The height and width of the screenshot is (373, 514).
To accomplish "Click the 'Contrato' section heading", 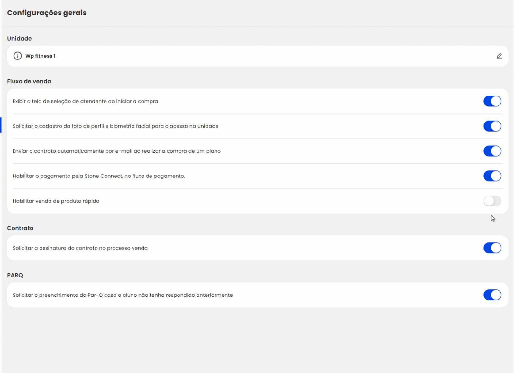I will (x=20, y=228).
